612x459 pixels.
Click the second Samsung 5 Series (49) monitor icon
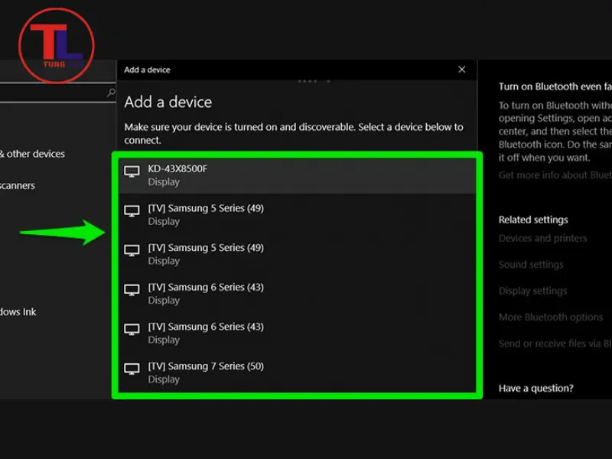(x=132, y=251)
